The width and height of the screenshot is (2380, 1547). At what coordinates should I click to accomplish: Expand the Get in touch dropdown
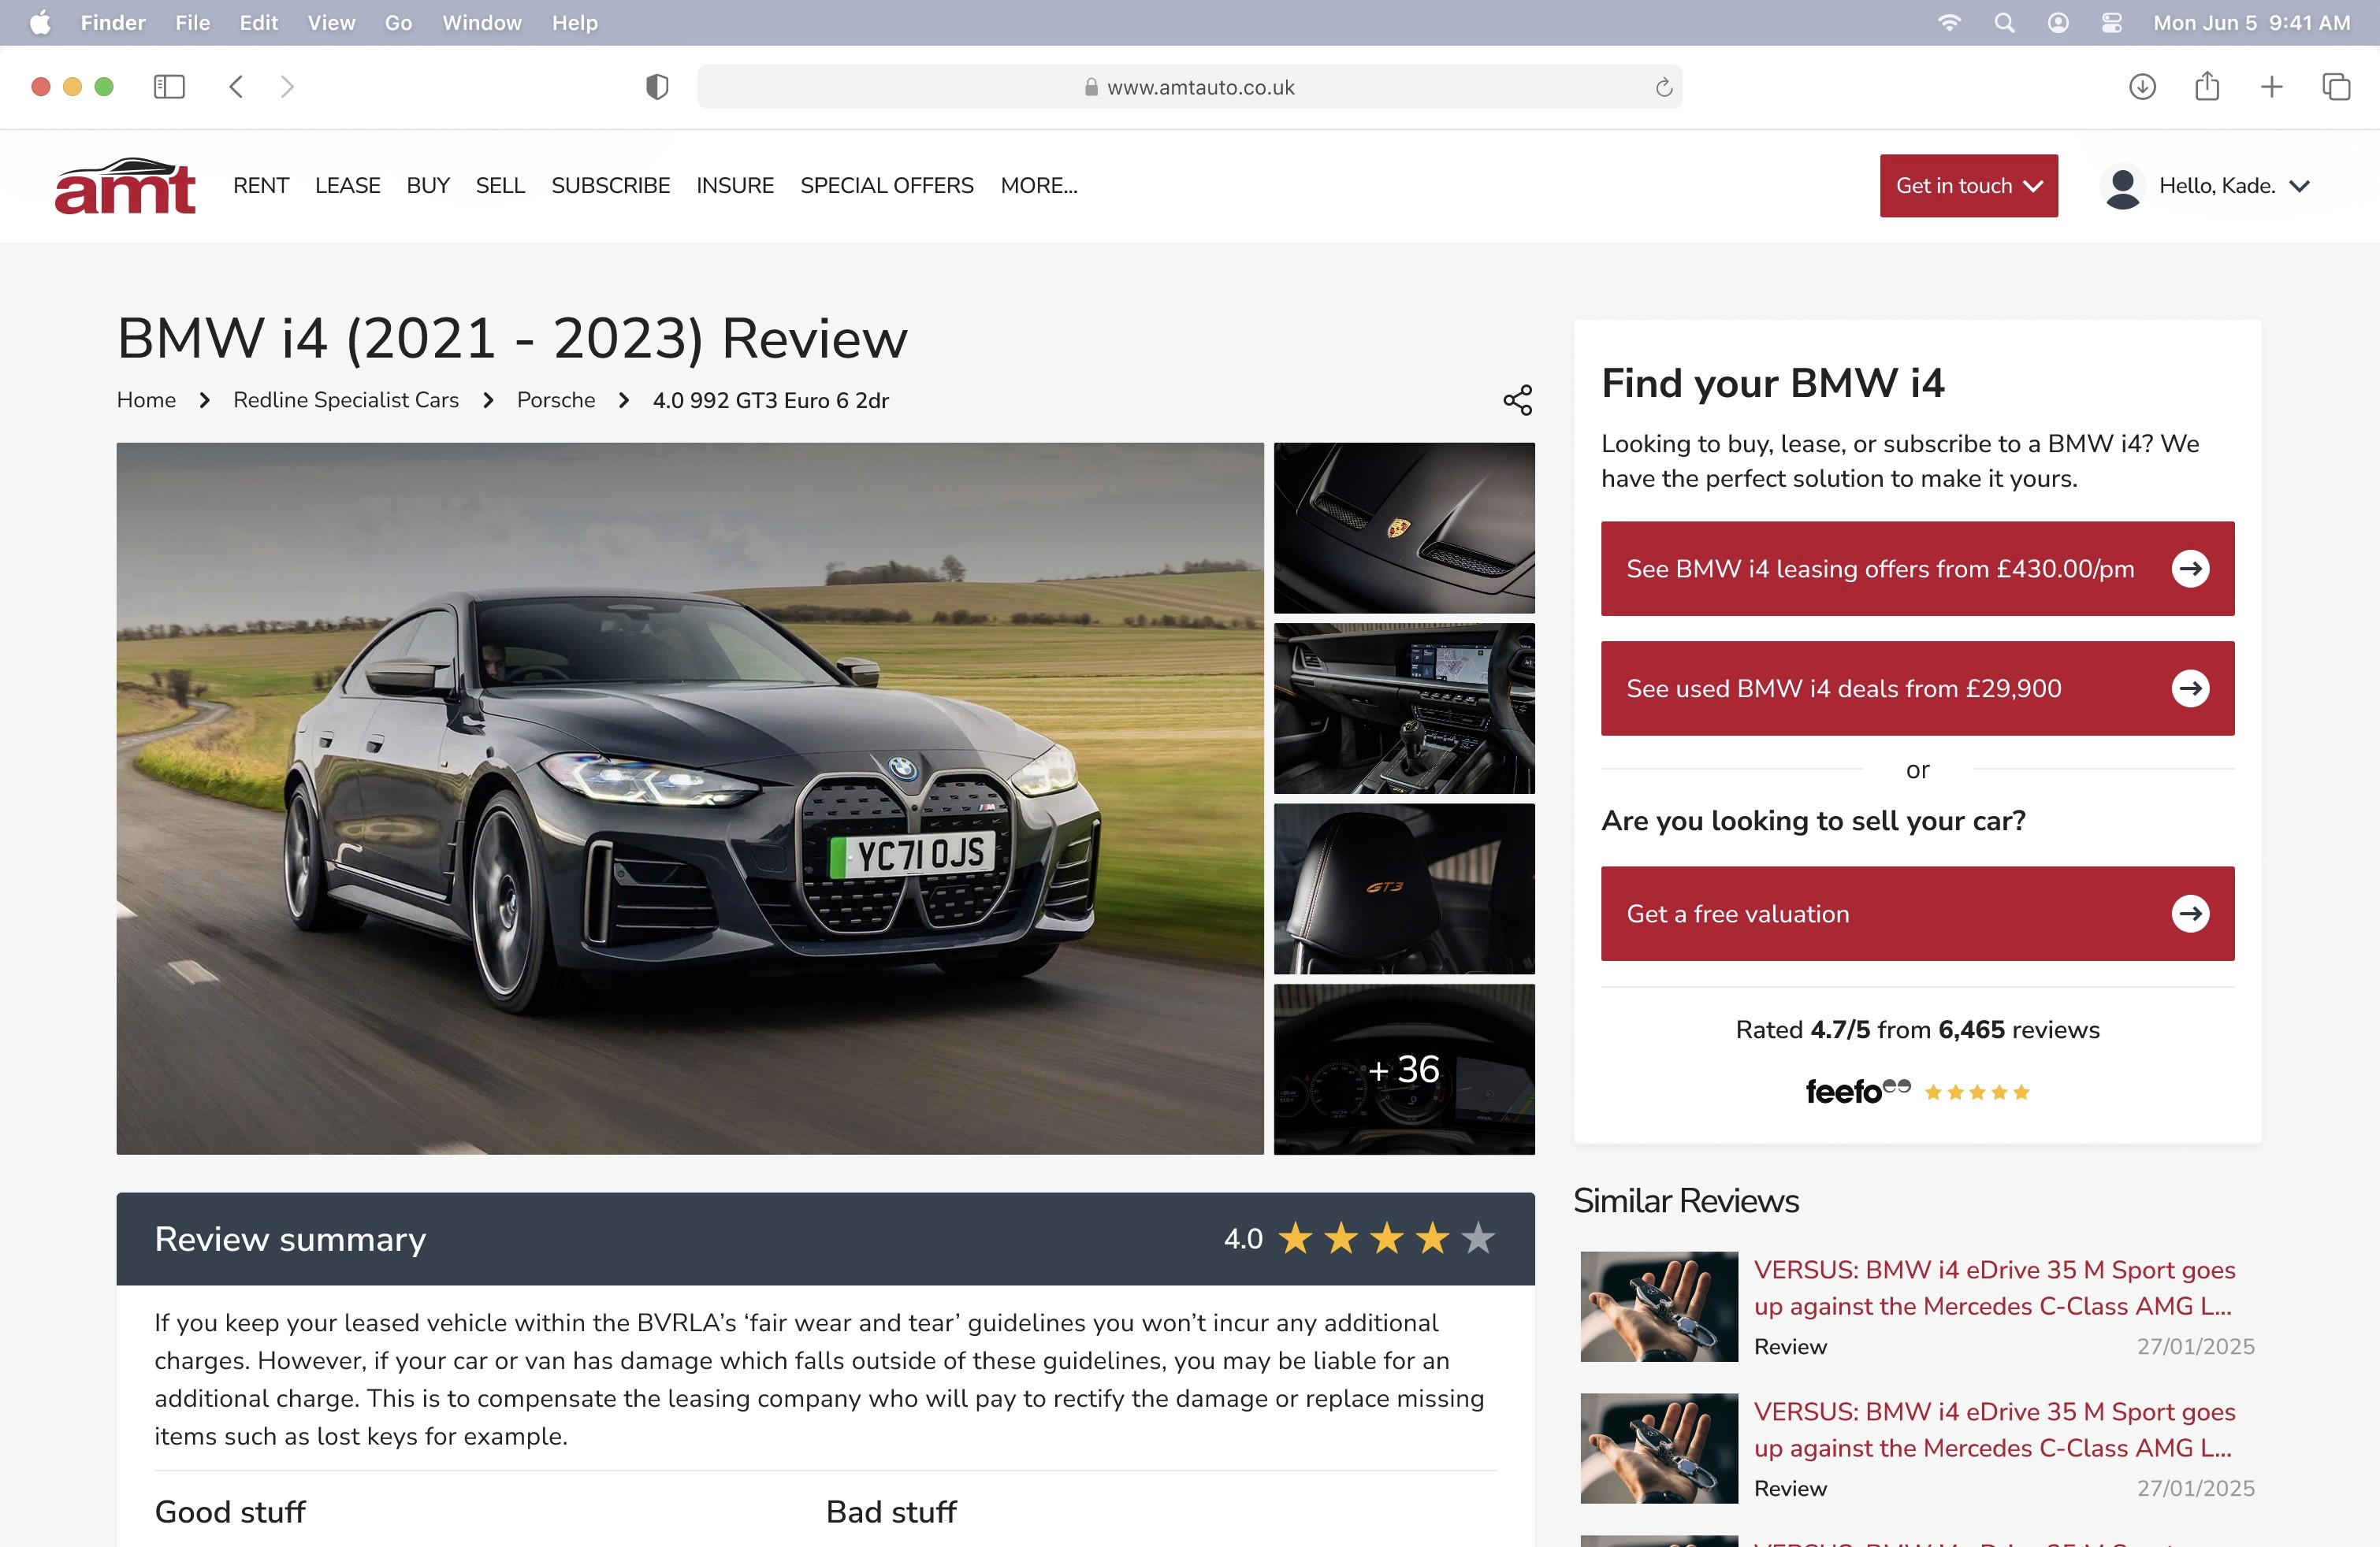pyautogui.click(x=1968, y=186)
